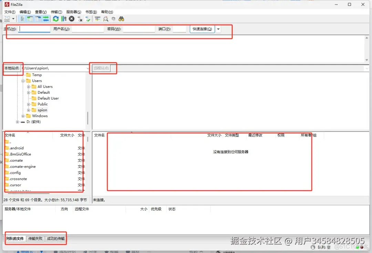Open the quickconnect history dropdown

click(x=218, y=29)
